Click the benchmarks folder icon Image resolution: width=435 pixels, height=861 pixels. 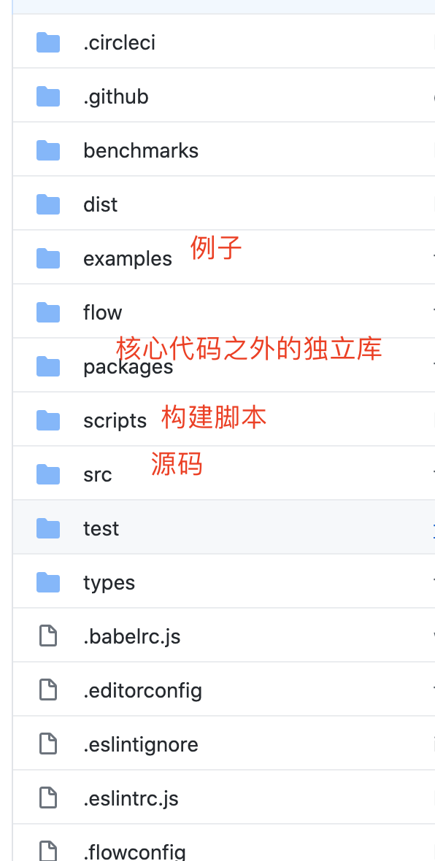(47, 150)
